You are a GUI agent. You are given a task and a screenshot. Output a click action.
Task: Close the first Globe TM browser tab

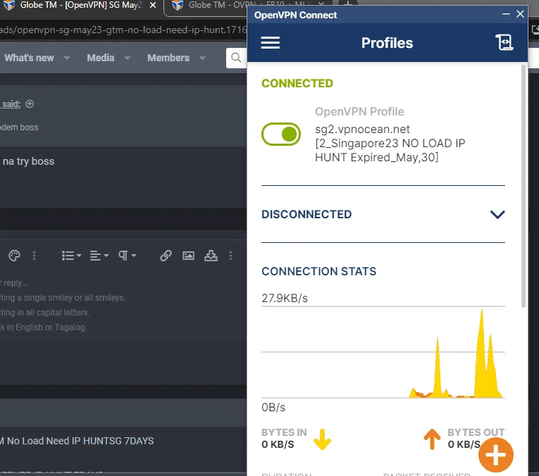point(153,5)
